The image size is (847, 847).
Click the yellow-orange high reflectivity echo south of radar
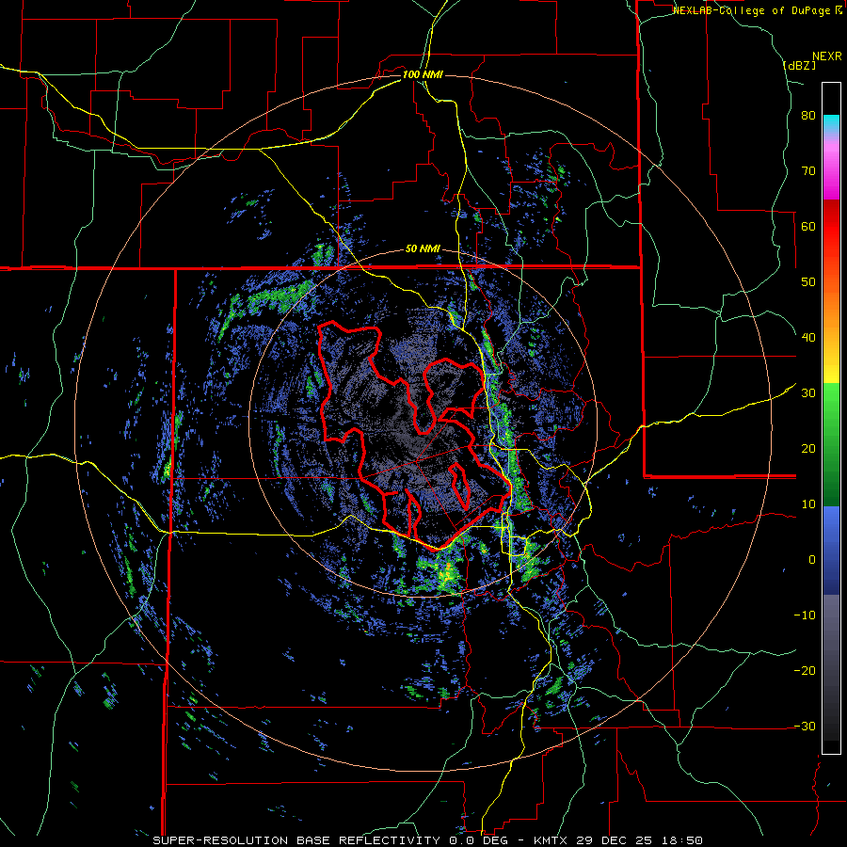tap(447, 574)
